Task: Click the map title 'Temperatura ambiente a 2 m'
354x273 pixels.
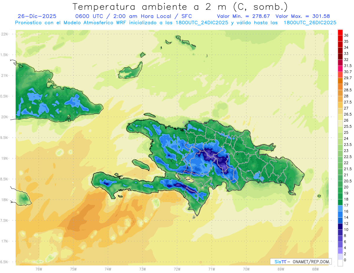Action: [150, 7]
